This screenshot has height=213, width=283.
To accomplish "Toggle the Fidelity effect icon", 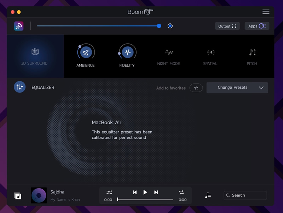I will click(x=128, y=52).
